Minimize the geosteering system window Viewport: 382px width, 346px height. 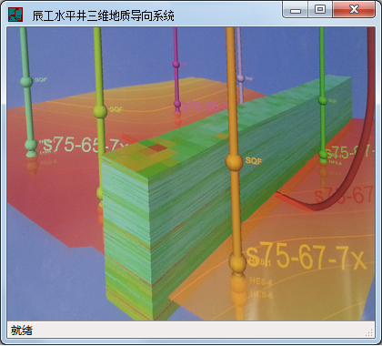point(296,9)
